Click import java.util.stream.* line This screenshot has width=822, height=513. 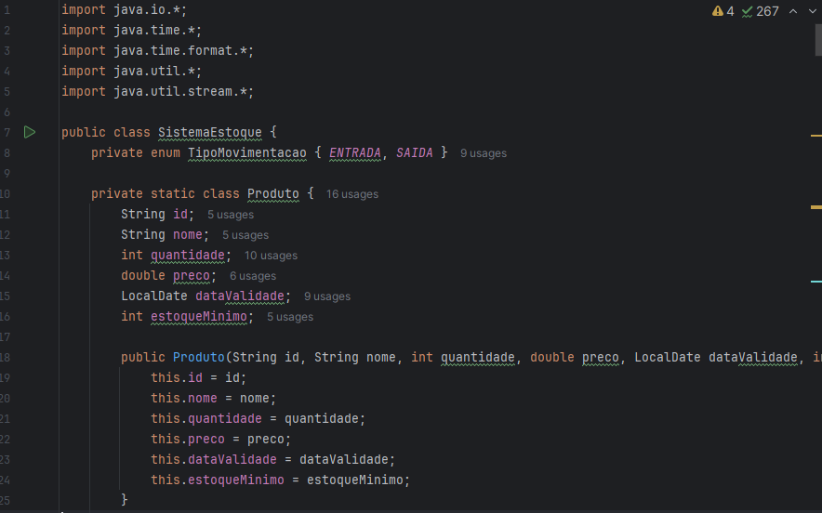158,92
